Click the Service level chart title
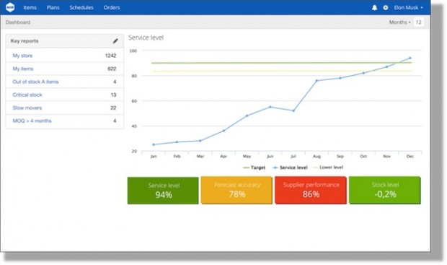The width and height of the screenshot is (447, 265). (146, 38)
